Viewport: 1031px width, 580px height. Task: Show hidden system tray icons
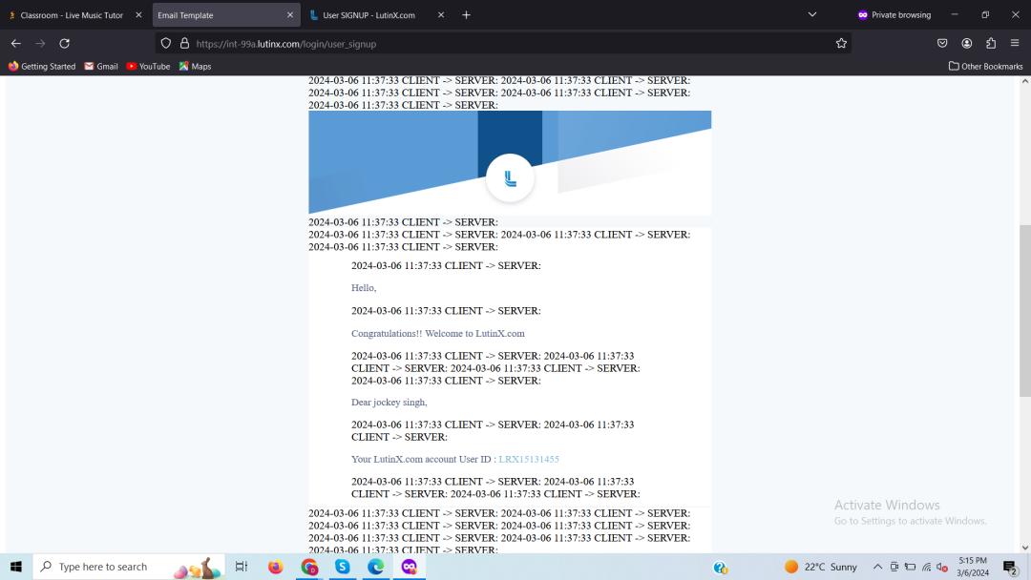coord(877,567)
